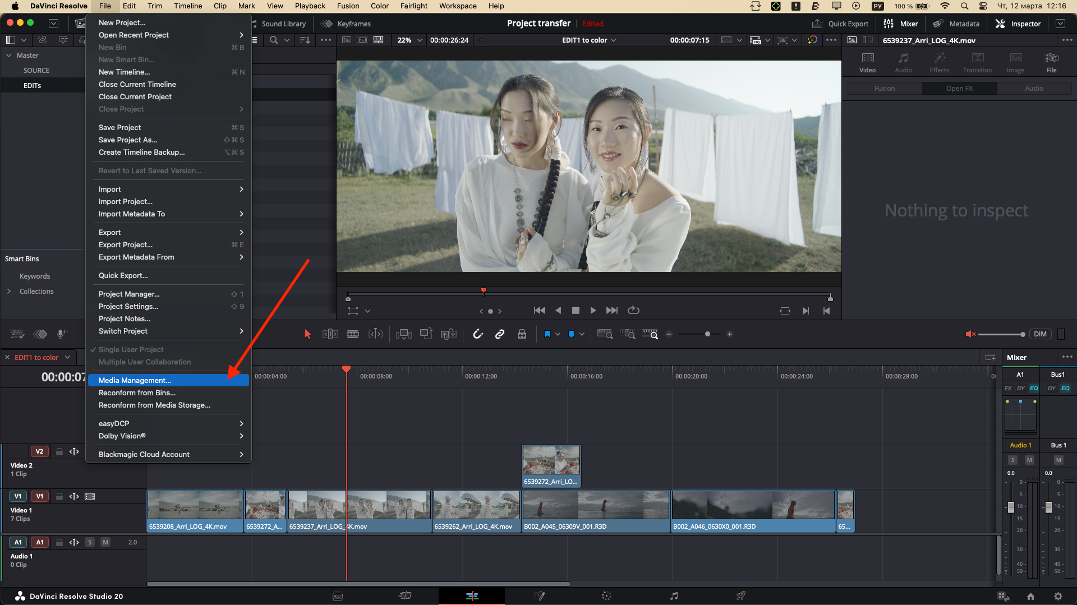Enable the V2 track destination toggle

click(39, 451)
